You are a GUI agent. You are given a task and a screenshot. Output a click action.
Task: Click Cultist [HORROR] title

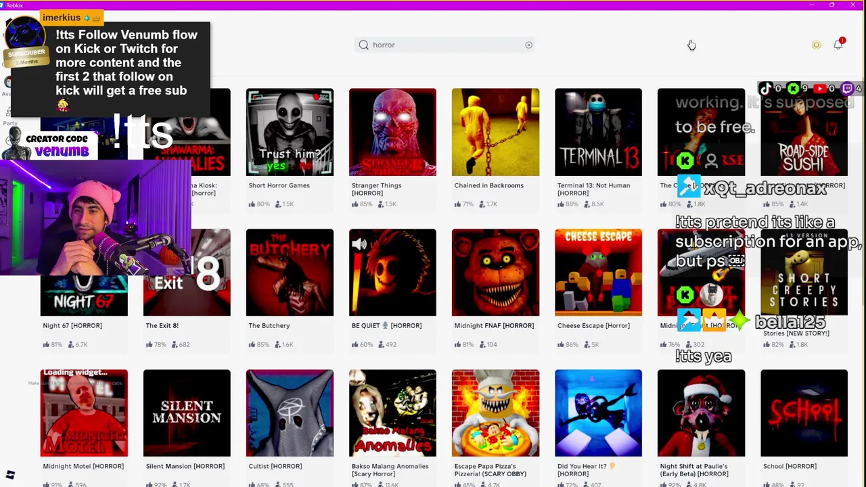275,466
